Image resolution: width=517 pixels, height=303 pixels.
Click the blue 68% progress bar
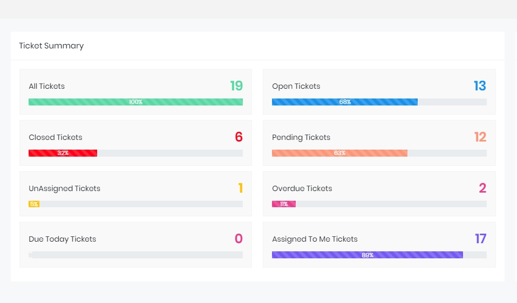click(344, 102)
